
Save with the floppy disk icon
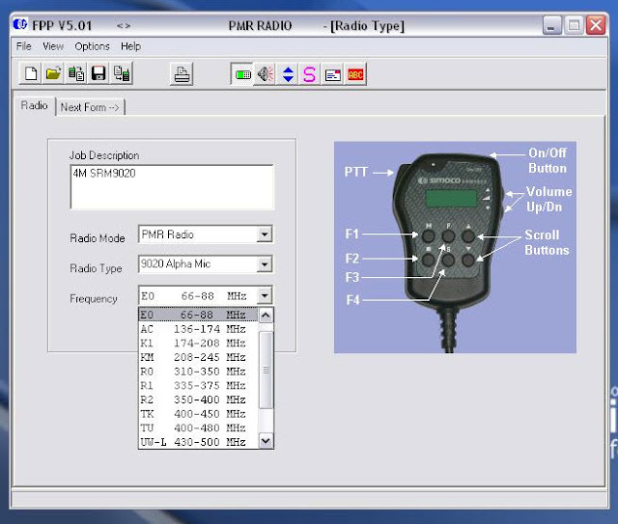[x=98, y=73]
